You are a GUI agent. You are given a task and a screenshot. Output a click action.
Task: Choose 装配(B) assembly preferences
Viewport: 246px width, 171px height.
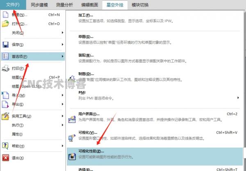pos(83,56)
